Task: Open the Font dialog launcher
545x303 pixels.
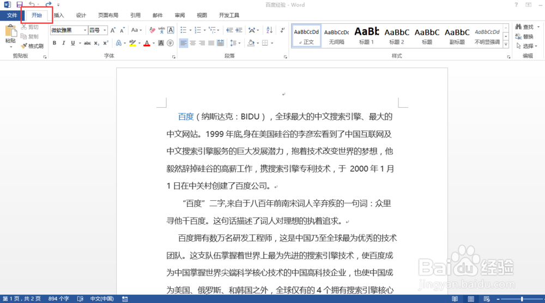Action: pyautogui.click(x=174, y=57)
